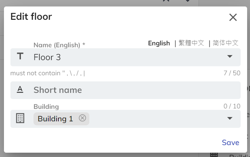Click the Name (English) field label
This screenshot has width=250, height=157.
point(59,45)
